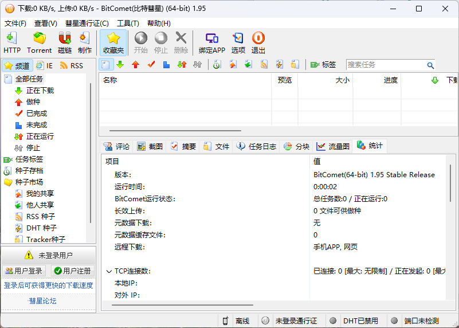The image size is (459, 328).
Task: Select 种子市场 folder in tree
Action: pyautogui.click(x=29, y=182)
